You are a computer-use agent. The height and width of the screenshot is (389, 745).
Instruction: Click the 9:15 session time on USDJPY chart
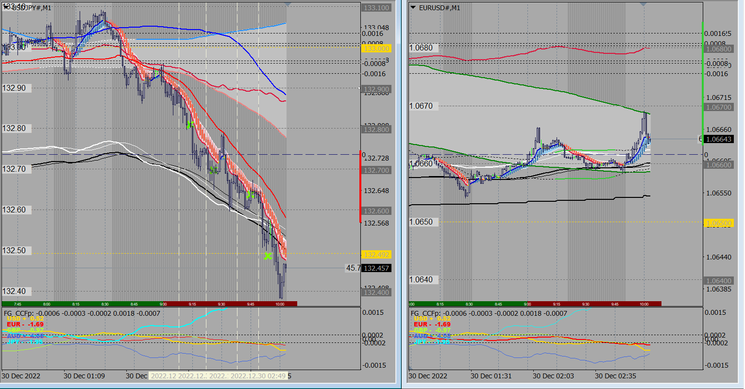pos(192,304)
